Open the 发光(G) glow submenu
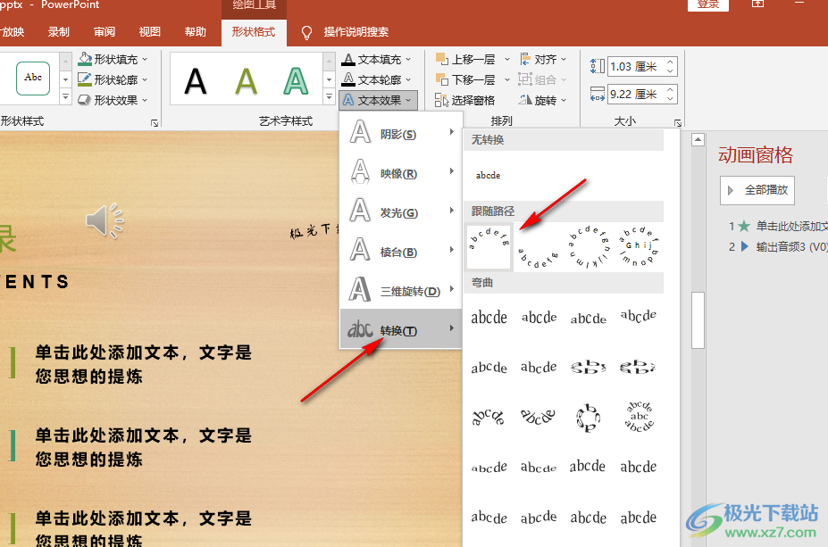Image resolution: width=828 pixels, height=547 pixels. coord(401,211)
